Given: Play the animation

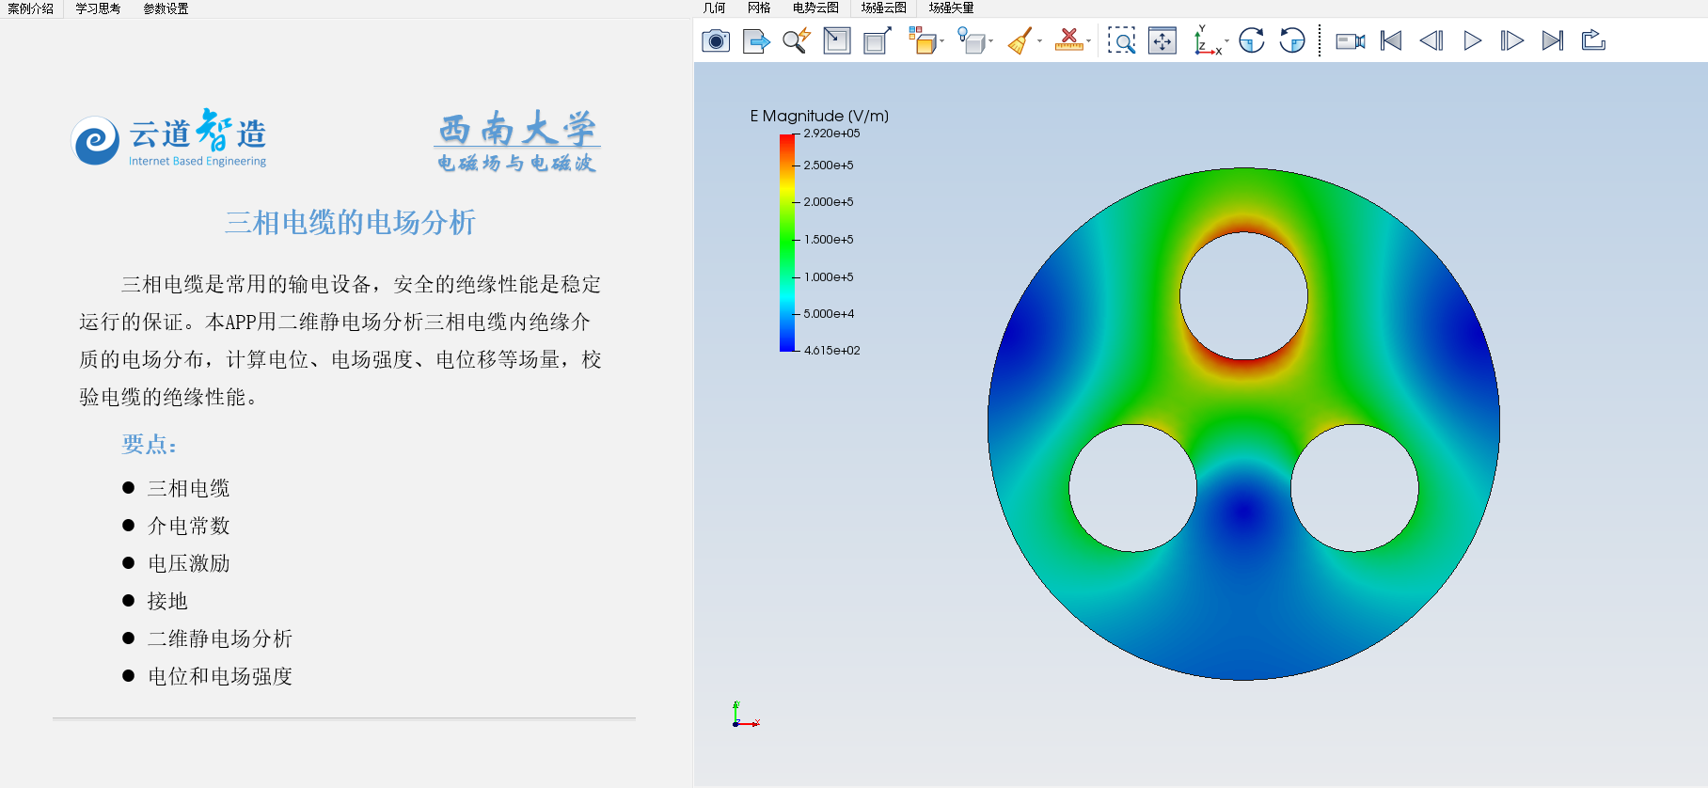Looking at the screenshot, I should 1472,40.
